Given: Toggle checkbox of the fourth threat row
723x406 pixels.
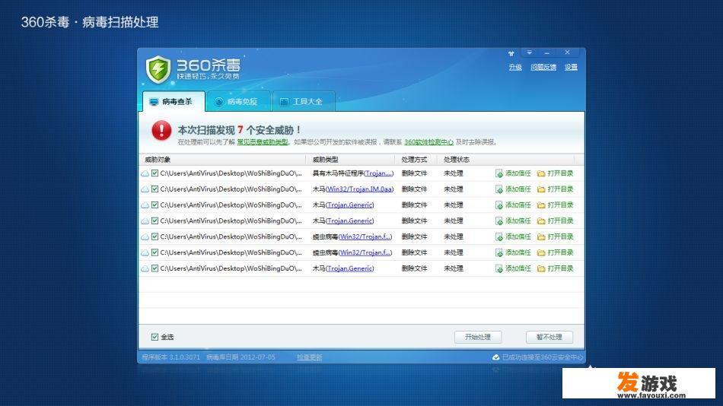Looking at the screenshot, I should click(155, 220).
